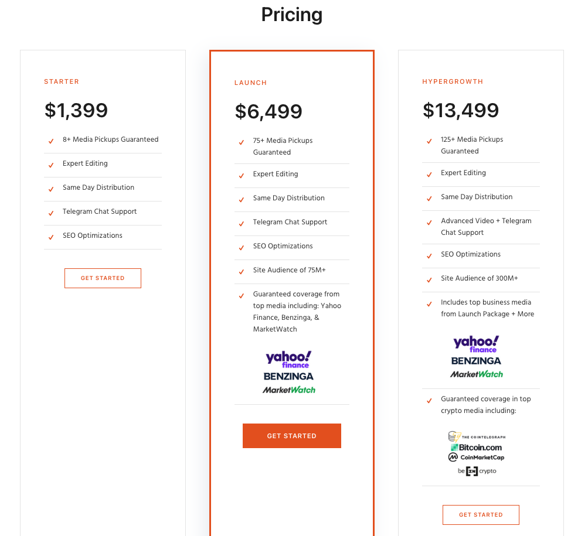Toggle the checkmark beside Expert Editing in Starter
This screenshot has width=588, height=536.
(x=51, y=165)
